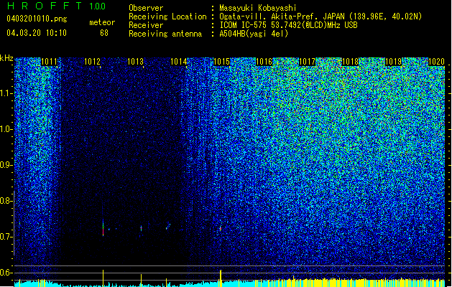Click the date stamp 04.03.20 10:10

pos(37,32)
